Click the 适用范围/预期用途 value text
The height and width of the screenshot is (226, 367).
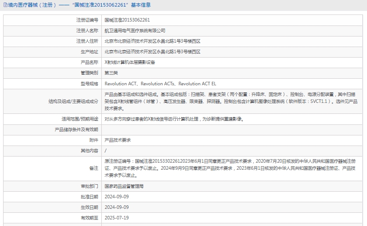coord(174,119)
